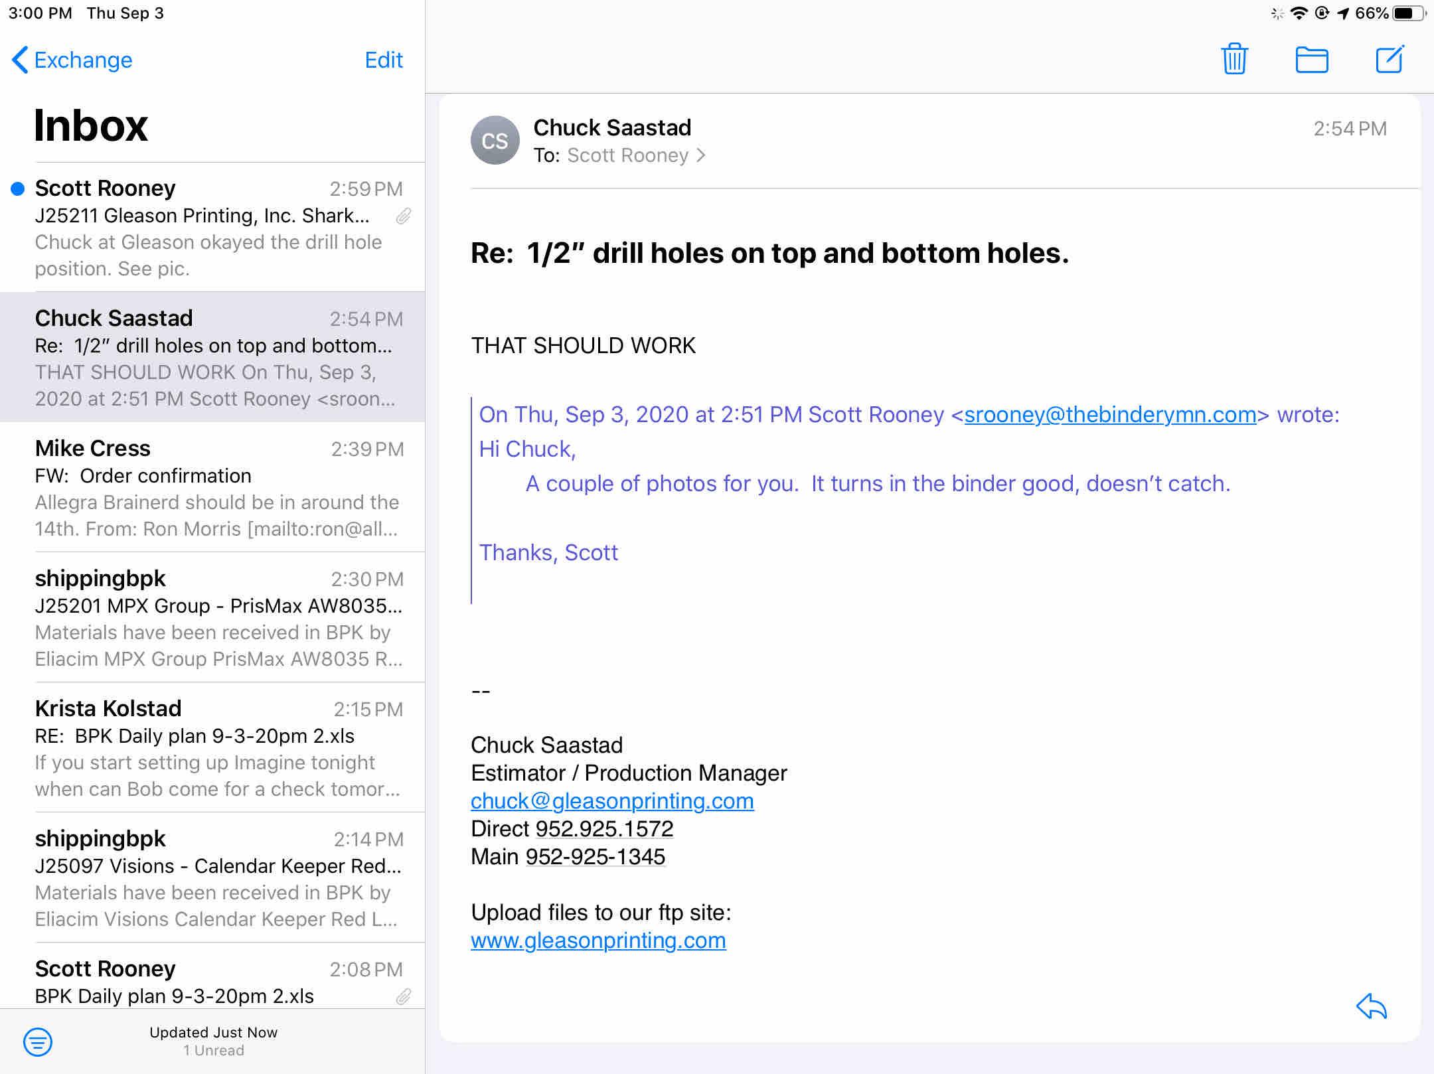The height and width of the screenshot is (1074, 1434).
Task: Open Mike Cress Order confirmation email
Action: coord(212,488)
